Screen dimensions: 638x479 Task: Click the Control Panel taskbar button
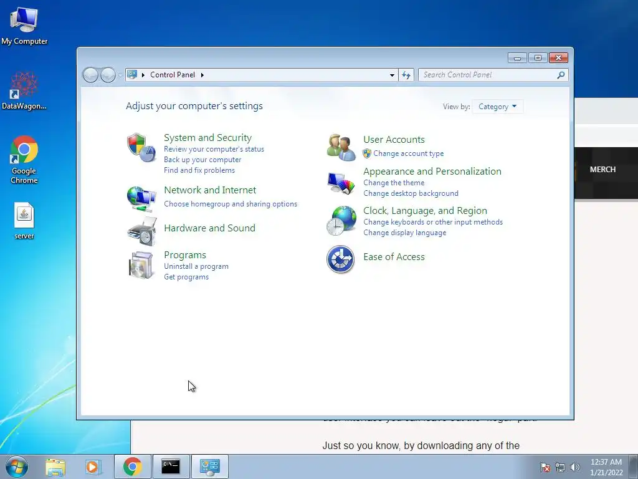(209, 467)
